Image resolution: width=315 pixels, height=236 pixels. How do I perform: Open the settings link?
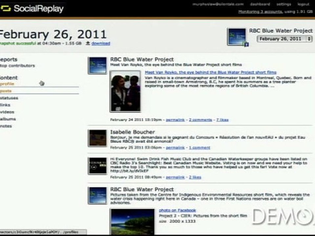283,4
